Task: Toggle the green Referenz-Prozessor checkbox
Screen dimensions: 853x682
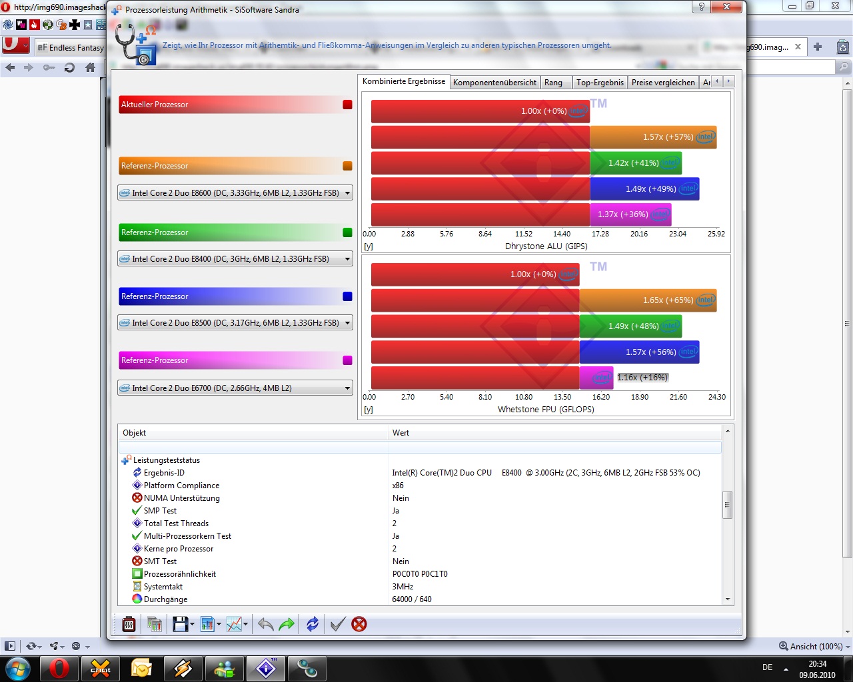Action: [x=347, y=232]
